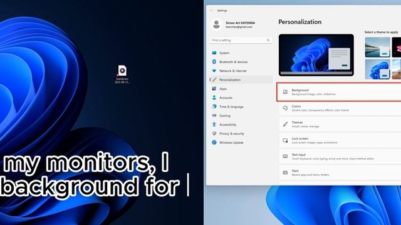Open Colors accent color settings row
Screen dimensions: 401x225
click(340, 108)
